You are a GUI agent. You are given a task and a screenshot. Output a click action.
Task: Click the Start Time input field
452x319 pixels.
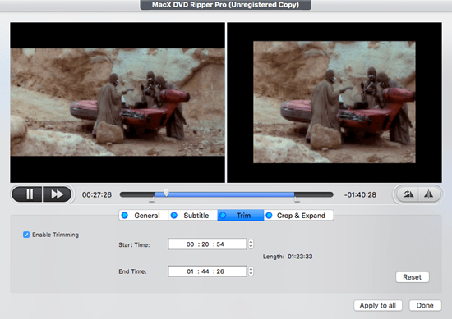pos(207,244)
